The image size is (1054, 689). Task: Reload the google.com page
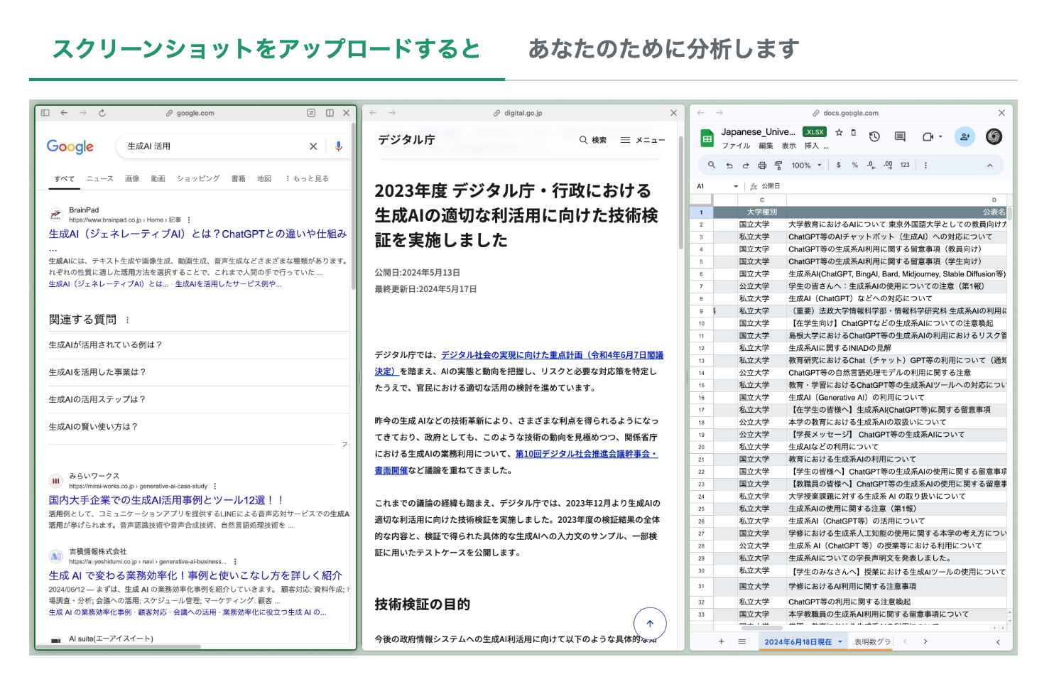[102, 113]
